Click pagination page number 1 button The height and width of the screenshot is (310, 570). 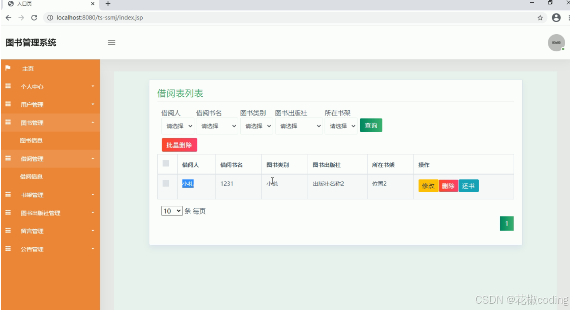506,223
